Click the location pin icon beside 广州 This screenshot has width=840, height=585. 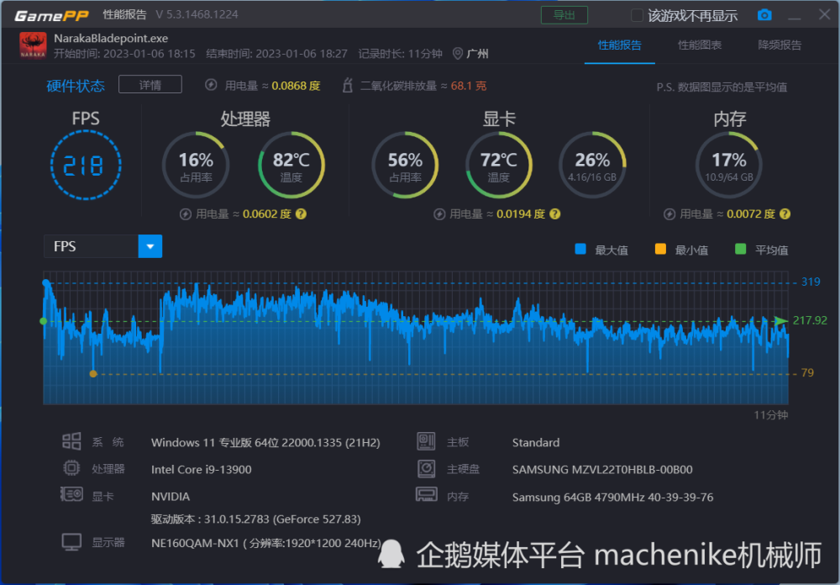pyautogui.click(x=458, y=54)
